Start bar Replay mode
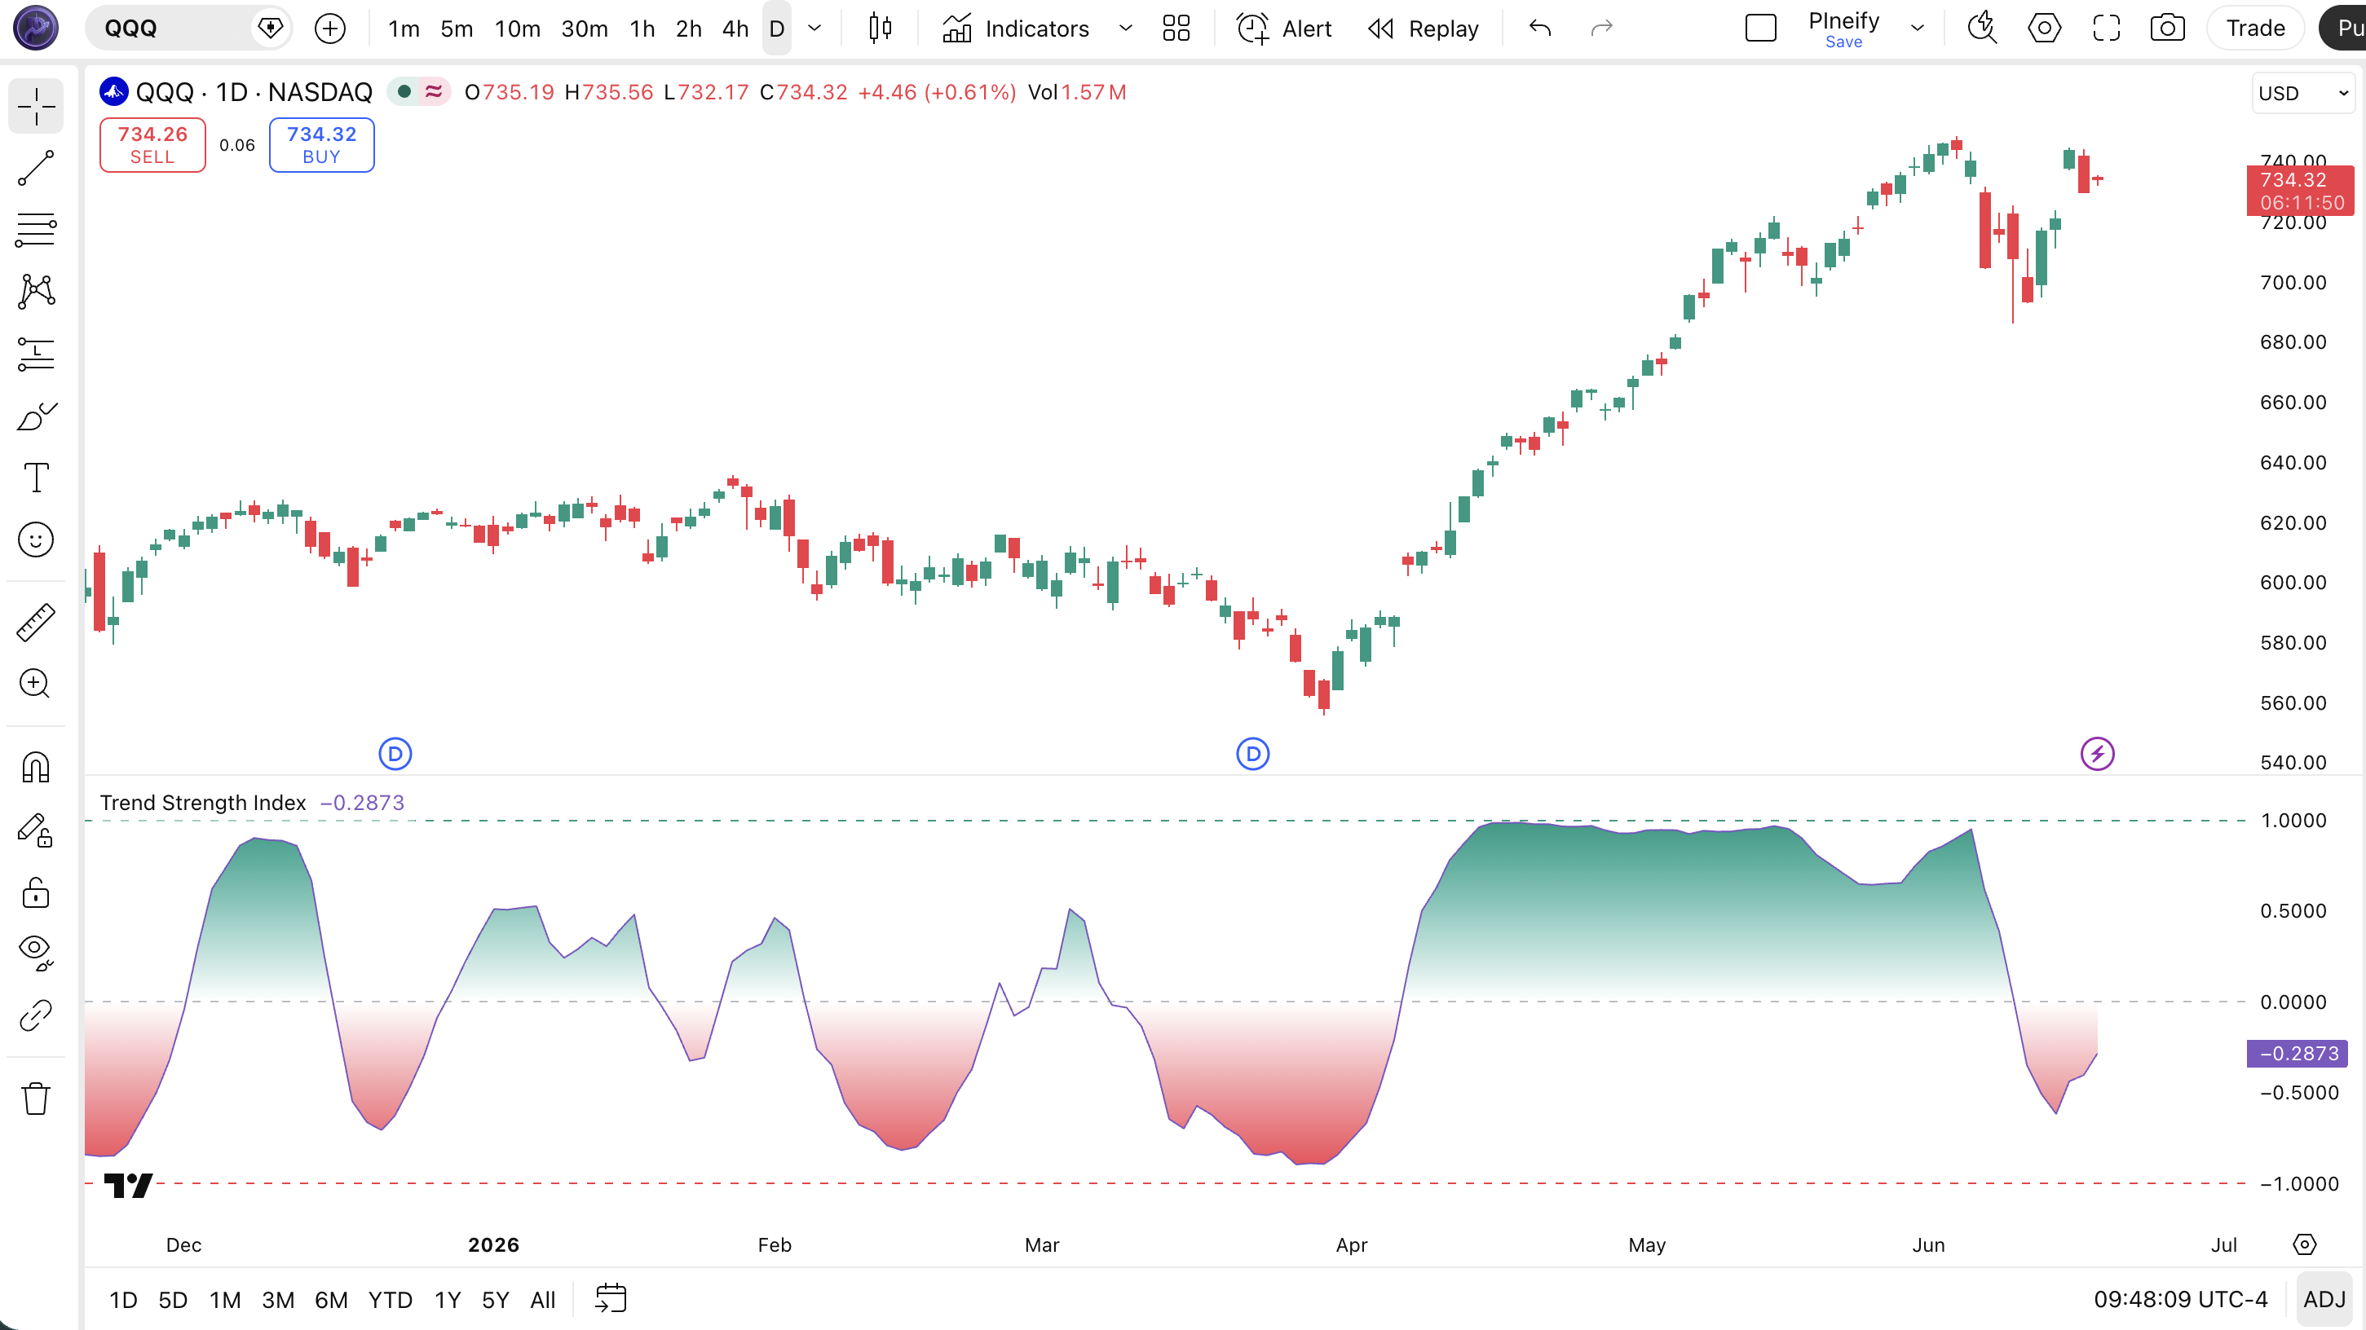The height and width of the screenshot is (1330, 2366). 1423,29
